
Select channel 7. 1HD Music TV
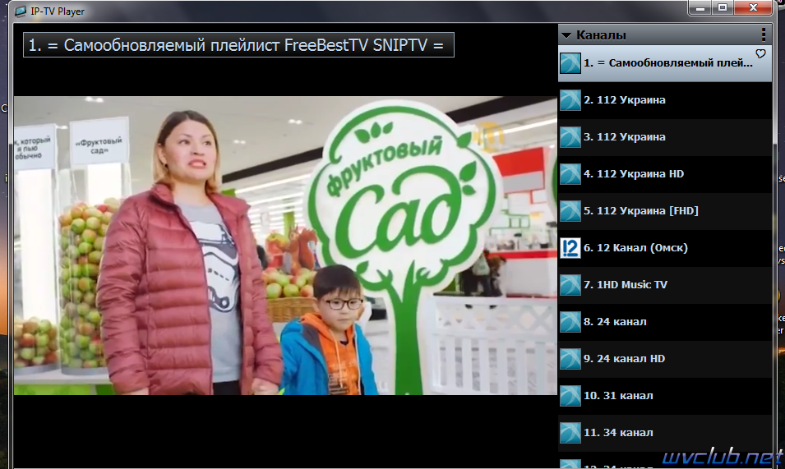click(x=665, y=285)
